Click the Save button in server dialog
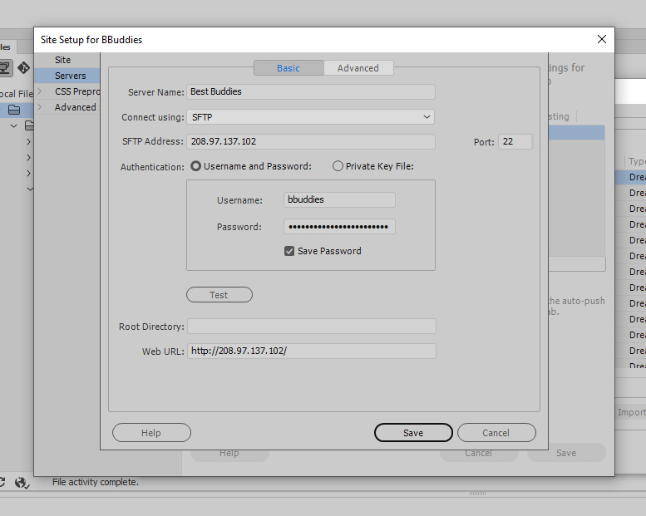The image size is (646, 516). coord(413,433)
